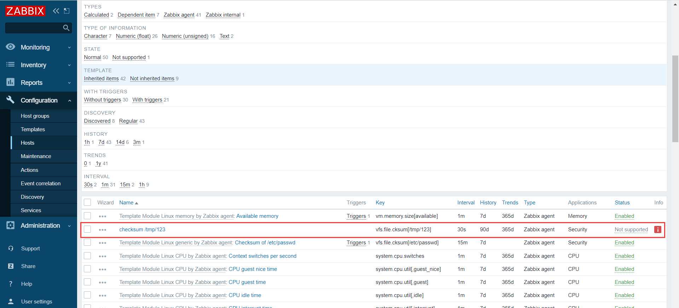Click Not supported status link
This screenshot has height=308, width=679.
click(x=631, y=229)
